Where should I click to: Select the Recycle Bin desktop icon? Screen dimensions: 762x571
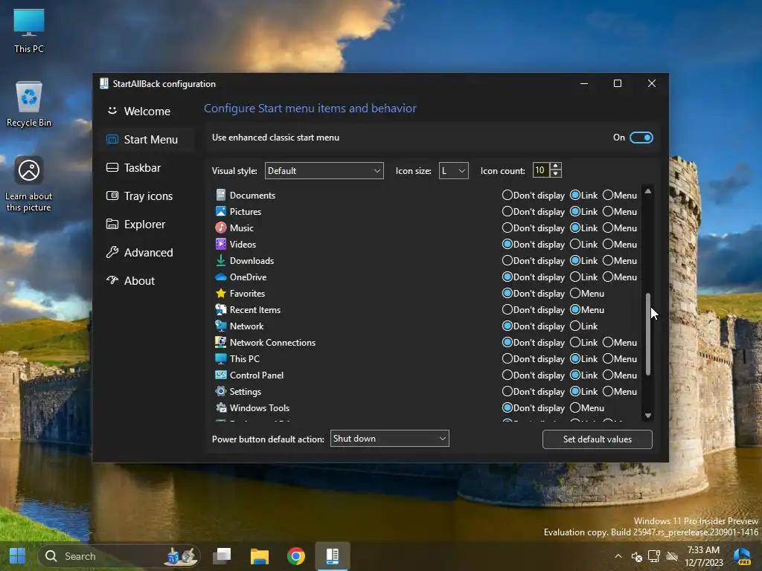(29, 104)
